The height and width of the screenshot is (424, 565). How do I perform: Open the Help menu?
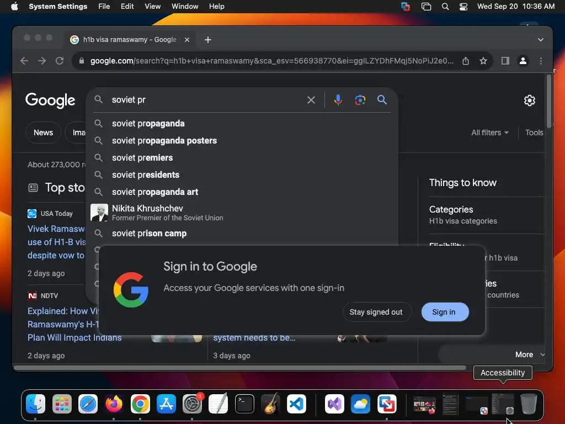tap(216, 7)
